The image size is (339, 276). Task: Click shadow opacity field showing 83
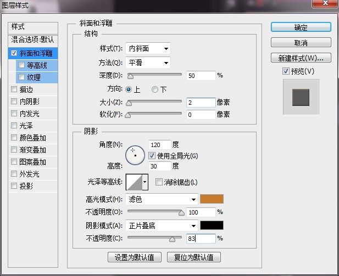(201, 239)
